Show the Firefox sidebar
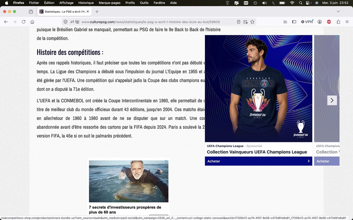Viewport: 353px width, 220px height. [x=294, y=22]
